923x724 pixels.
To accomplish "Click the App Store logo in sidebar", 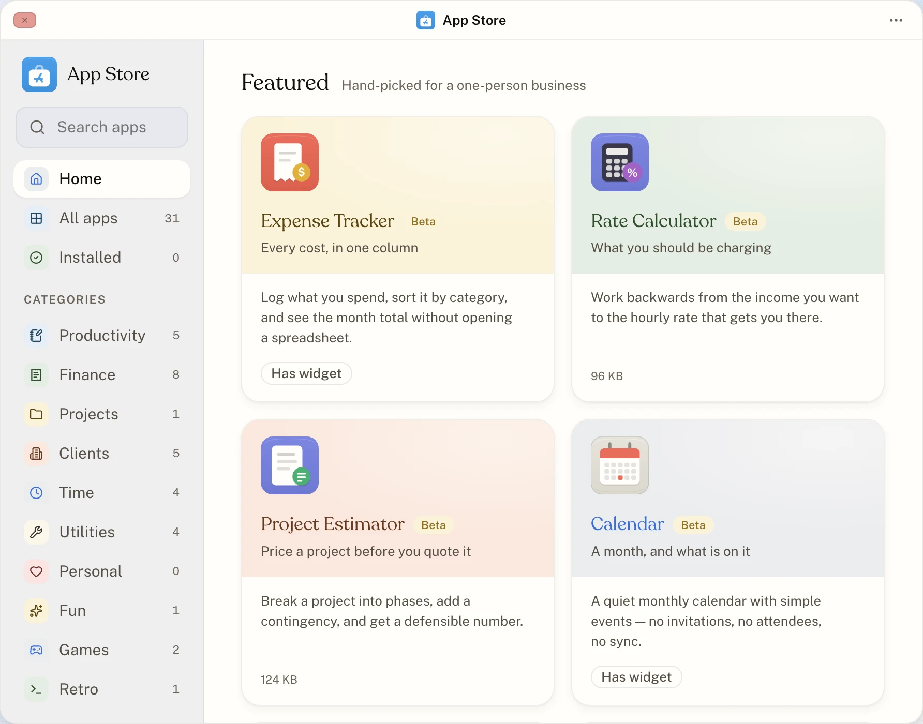I will point(39,74).
